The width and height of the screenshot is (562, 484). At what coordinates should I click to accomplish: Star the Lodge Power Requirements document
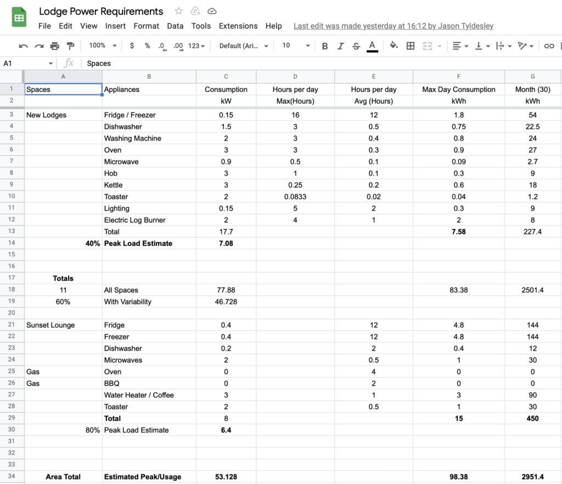[x=178, y=11]
